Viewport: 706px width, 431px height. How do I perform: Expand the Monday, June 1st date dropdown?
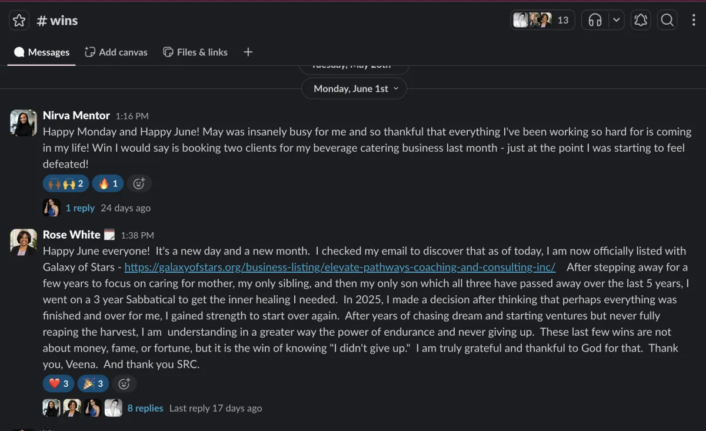354,89
